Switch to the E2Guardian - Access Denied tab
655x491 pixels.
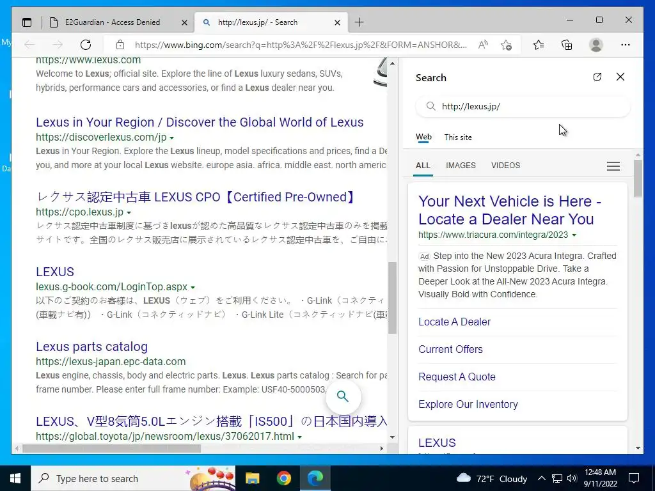113,22
